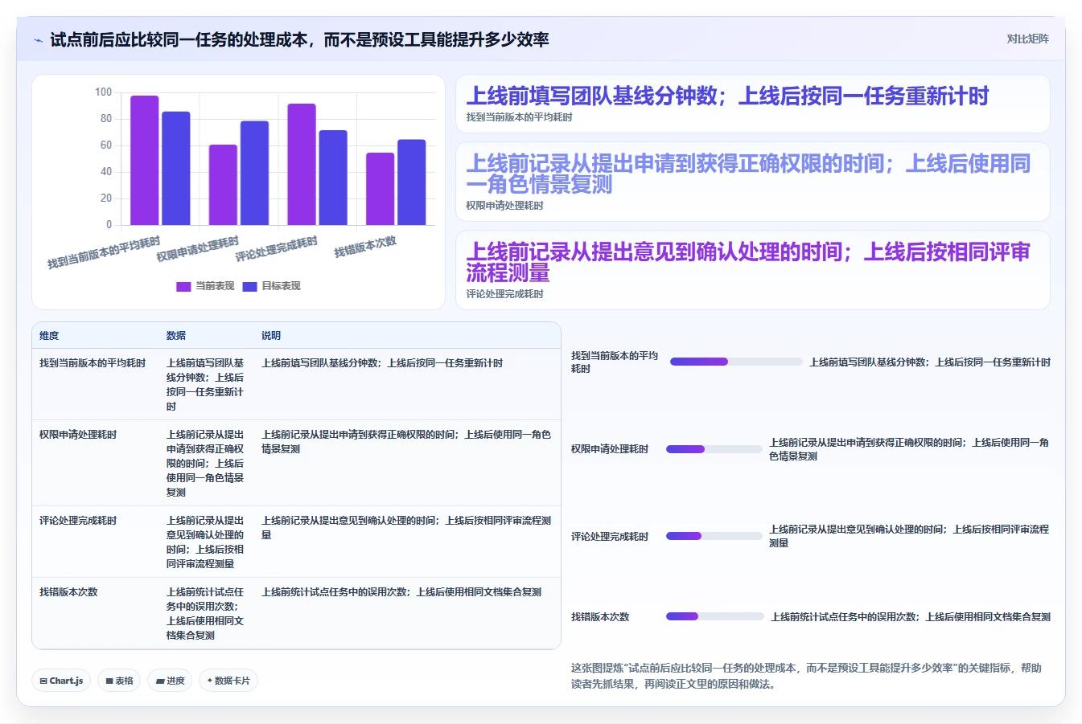Screen dimensions: 1082x724
Task: Click the chart axis label 评论处理完成耗时
Action: pos(277,249)
